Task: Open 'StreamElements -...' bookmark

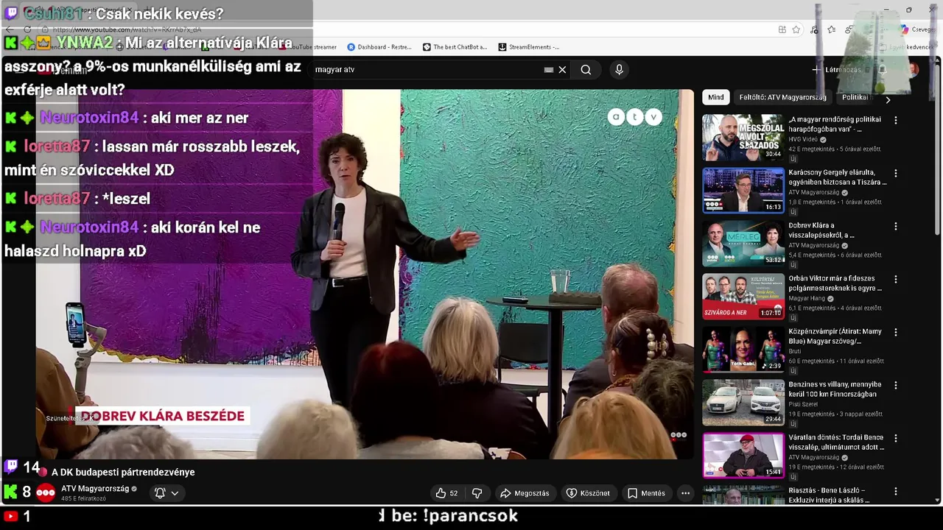Action: [529, 47]
